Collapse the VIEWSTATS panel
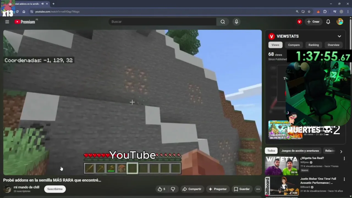Image resolution: width=352 pixels, height=198 pixels. coord(339,36)
